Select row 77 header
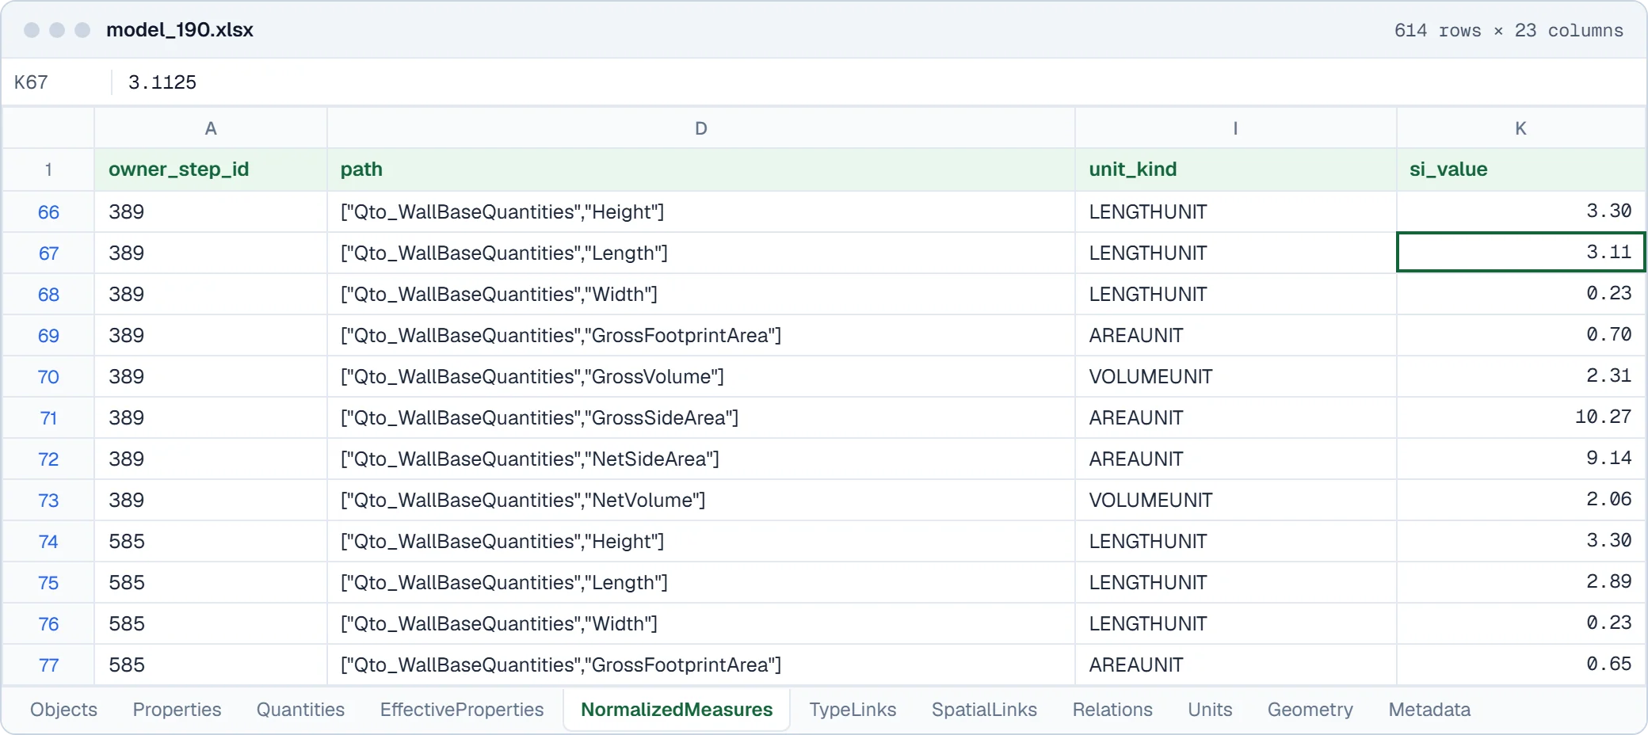 pyautogui.click(x=48, y=665)
